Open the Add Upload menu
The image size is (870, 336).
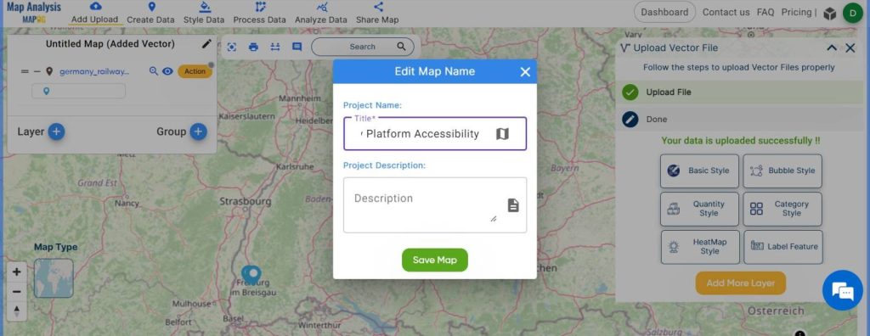coord(95,13)
